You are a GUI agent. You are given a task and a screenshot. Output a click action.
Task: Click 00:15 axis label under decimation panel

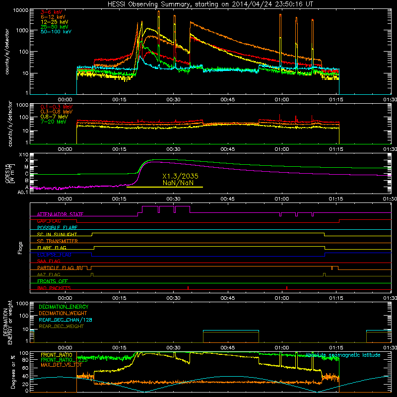pos(119,348)
